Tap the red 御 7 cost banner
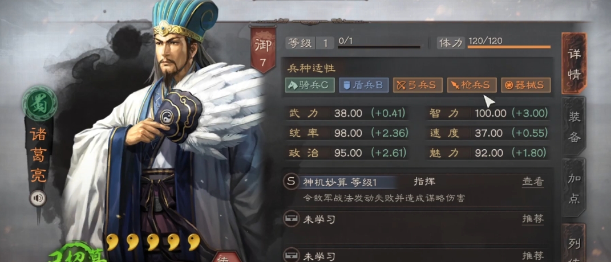 (x=262, y=50)
